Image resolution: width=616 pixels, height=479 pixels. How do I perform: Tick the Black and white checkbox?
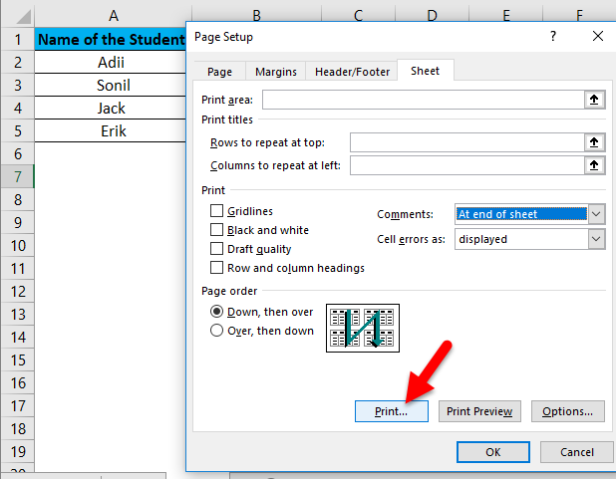point(216,230)
